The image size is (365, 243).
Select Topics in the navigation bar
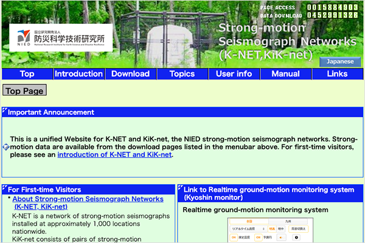tap(182, 74)
